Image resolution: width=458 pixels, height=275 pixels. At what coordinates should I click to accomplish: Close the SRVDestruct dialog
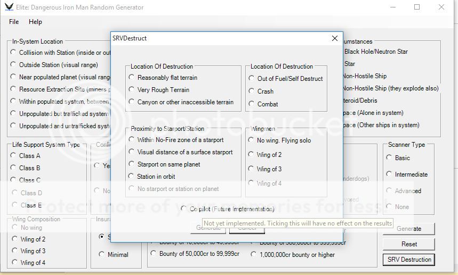pyautogui.click(x=335, y=38)
